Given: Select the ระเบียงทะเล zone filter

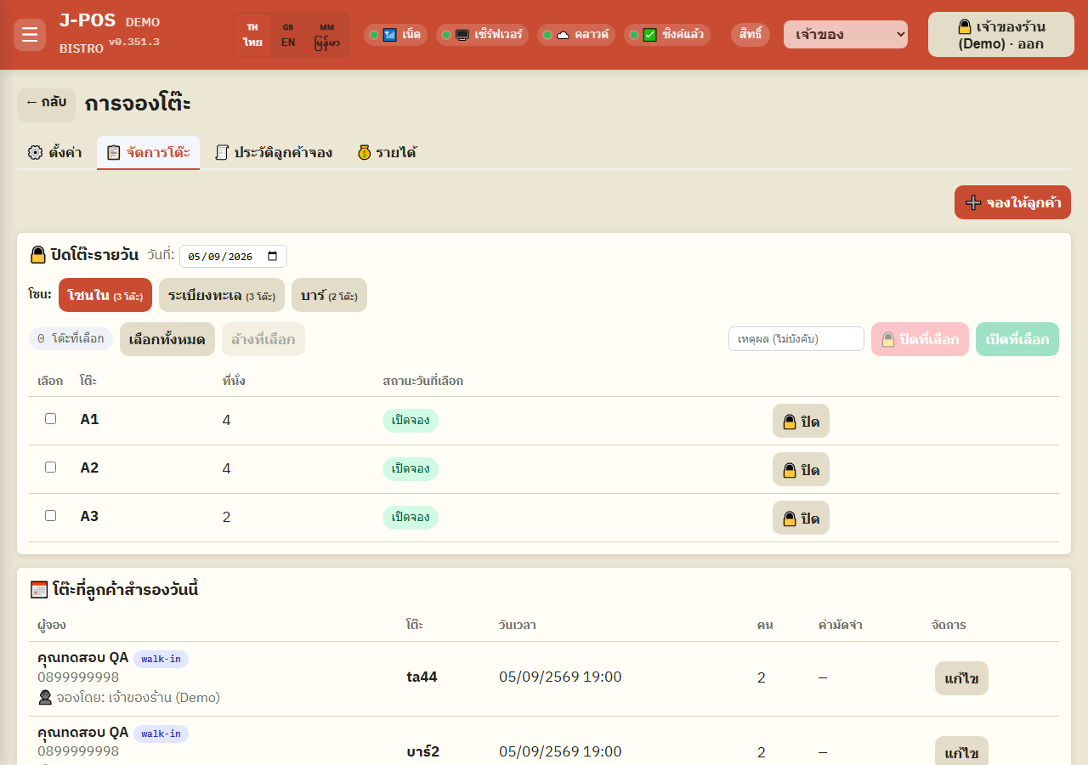Looking at the screenshot, I should point(222,295).
